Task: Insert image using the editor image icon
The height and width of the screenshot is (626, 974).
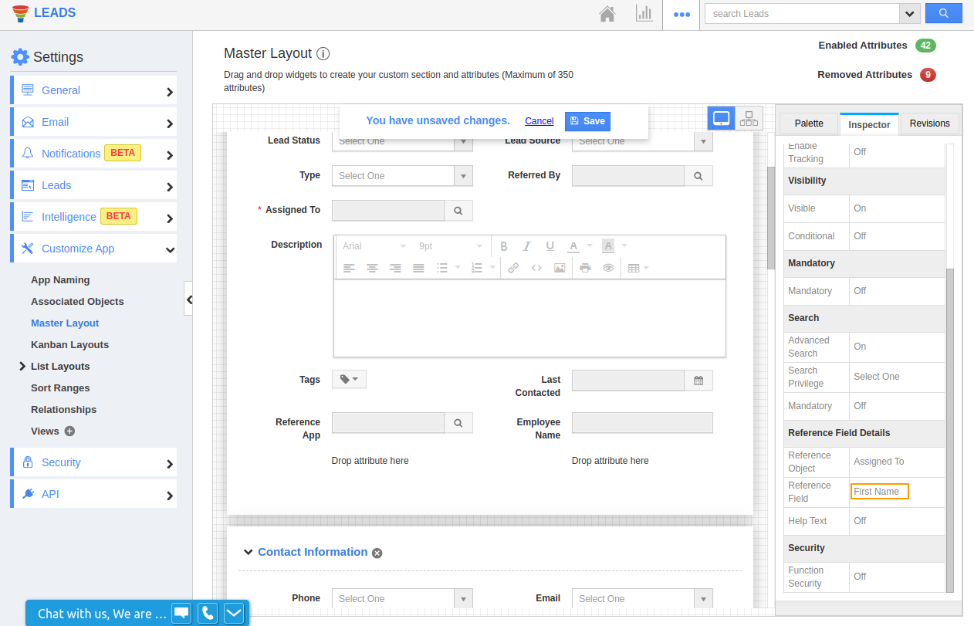Action: pyautogui.click(x=560, y=268)
